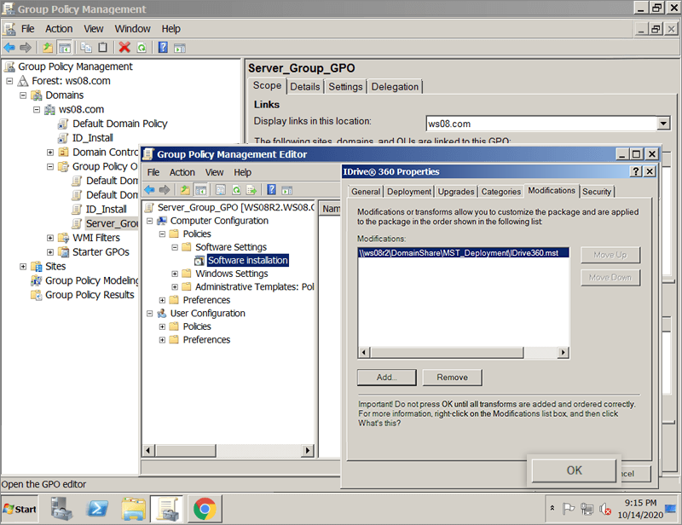Click the Add... button for modifications
The width and height of the screenshot is (682, 525).
coord(386,378)
